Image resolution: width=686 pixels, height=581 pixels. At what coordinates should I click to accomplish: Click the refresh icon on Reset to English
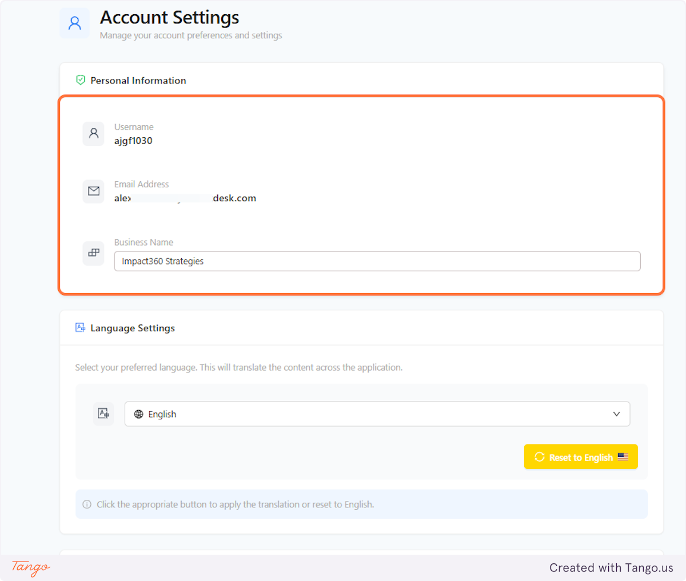point(539,456)
